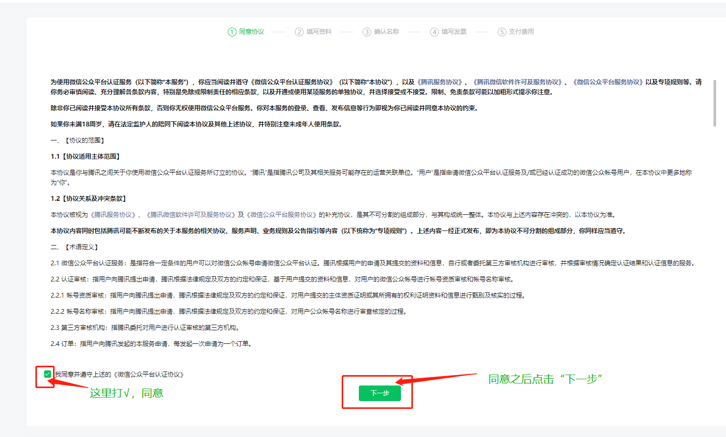This screenshot has height=437, width=726.
Task: Select step 5 支付费用
Action: pos(516,32)
